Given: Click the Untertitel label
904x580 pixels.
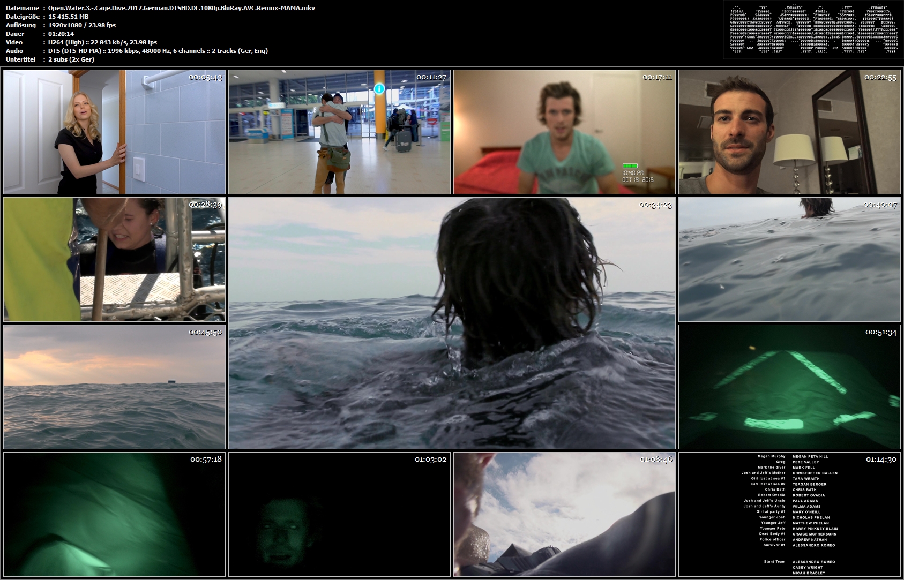Looking at the screenshot, I should (20, 59).
